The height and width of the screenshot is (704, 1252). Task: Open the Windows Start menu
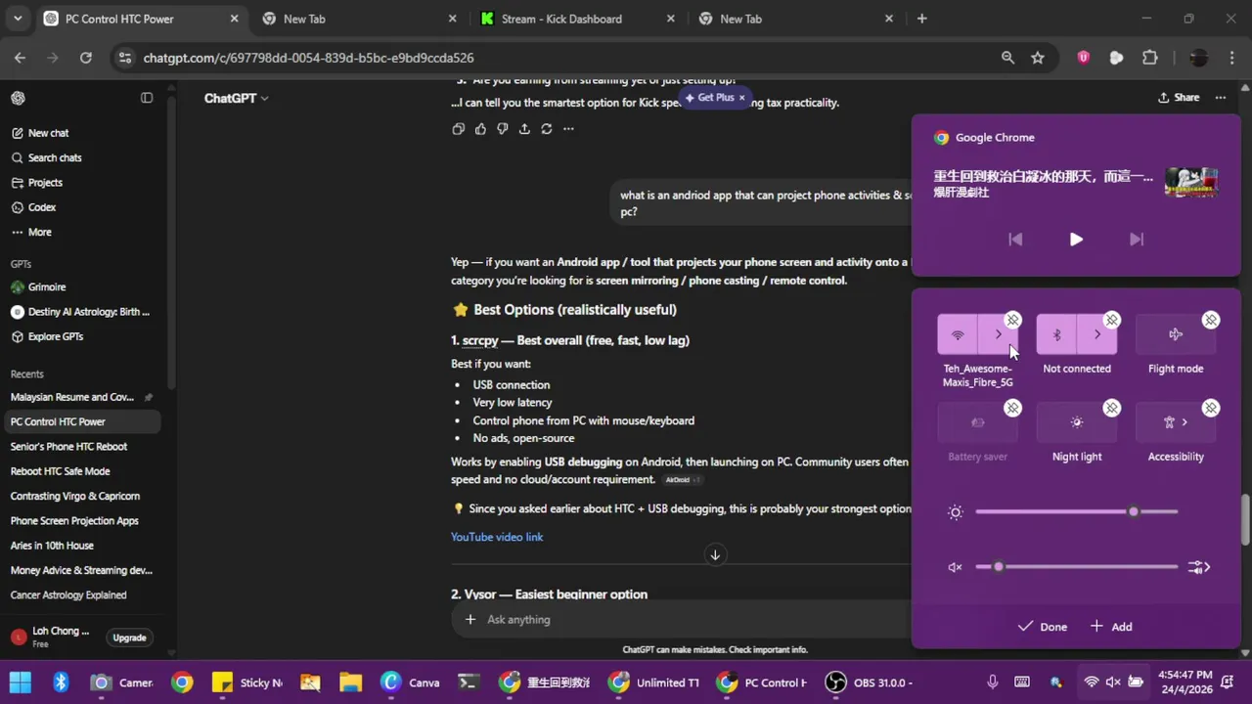point(20,682)
